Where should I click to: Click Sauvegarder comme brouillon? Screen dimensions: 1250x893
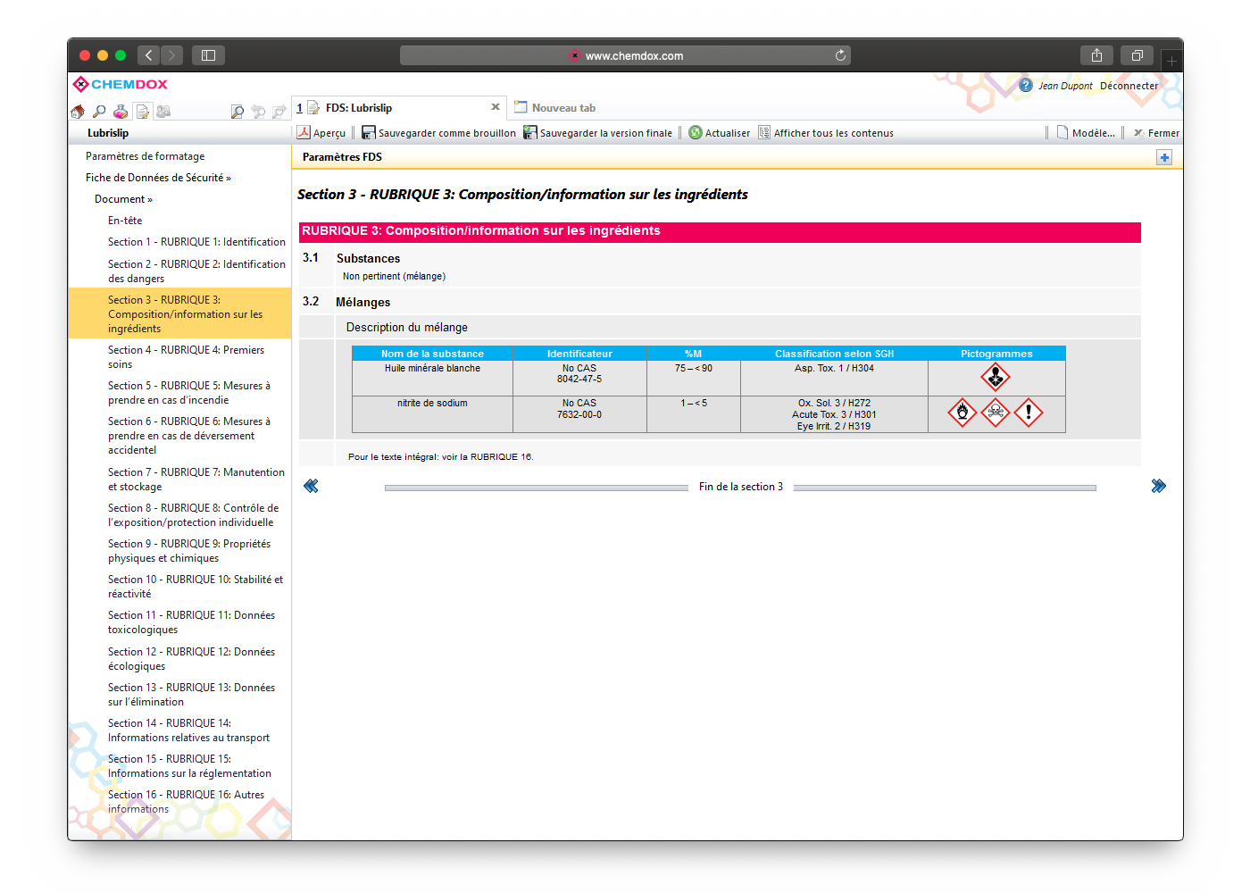438,133
